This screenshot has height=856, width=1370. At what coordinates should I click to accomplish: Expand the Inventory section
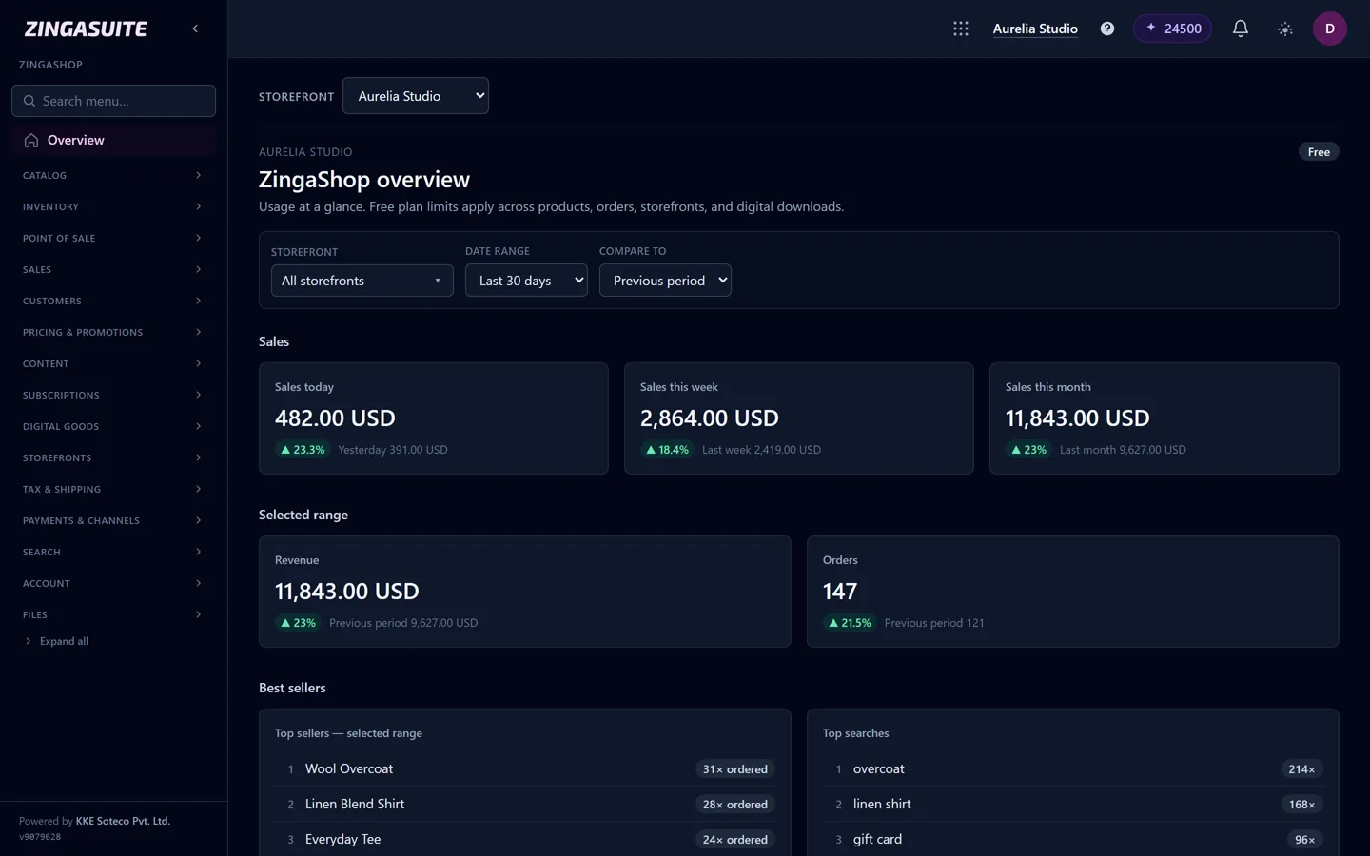click(113, 206)
